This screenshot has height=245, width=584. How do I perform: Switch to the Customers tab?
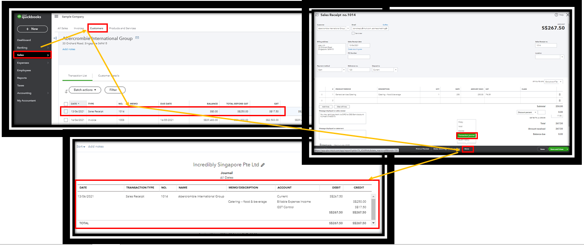(x=97, y=28)
